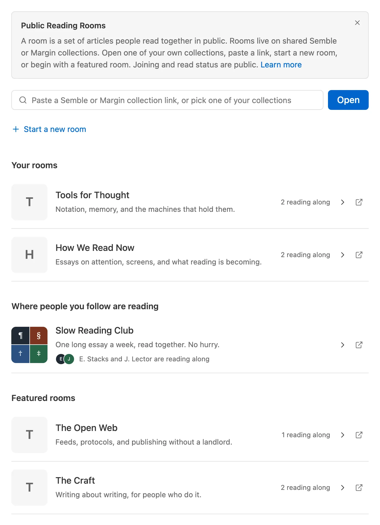The height and width of the screenshot is (525, 380).
Task: Open The Open Web via external link icon
Action: (x=359, y=435)
